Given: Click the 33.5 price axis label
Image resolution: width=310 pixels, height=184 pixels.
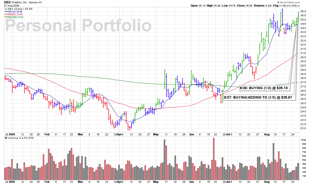Looking at the screenshot, I should click(x=303, y=32).
